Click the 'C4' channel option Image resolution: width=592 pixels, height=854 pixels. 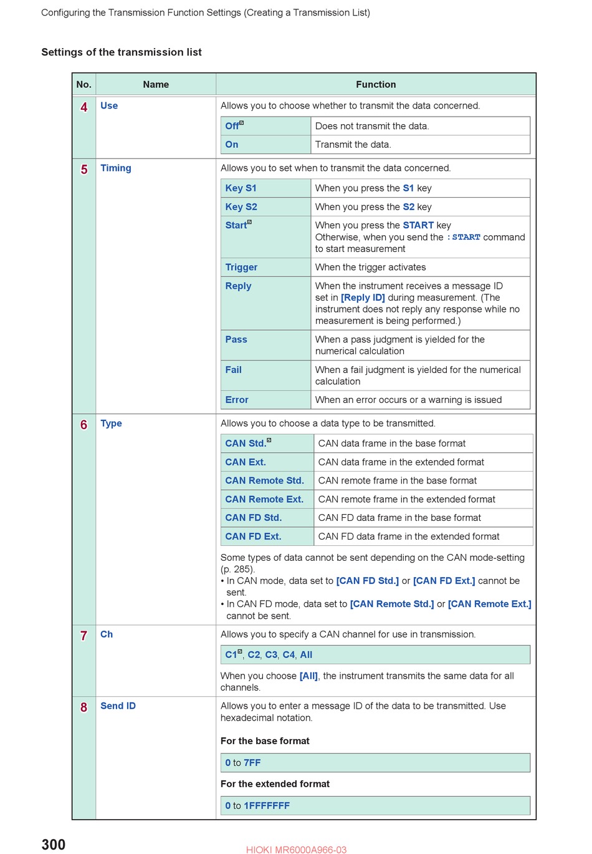click(x=289, y=655)
